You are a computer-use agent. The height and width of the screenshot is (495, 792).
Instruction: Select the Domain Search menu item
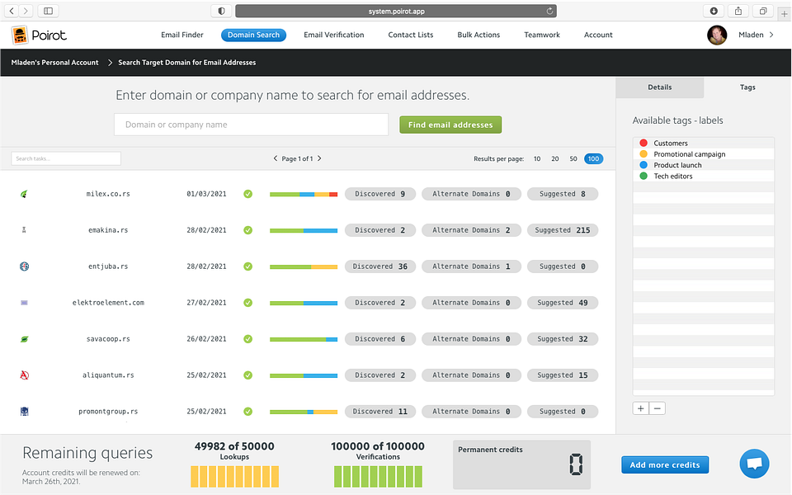coord(253,35)
